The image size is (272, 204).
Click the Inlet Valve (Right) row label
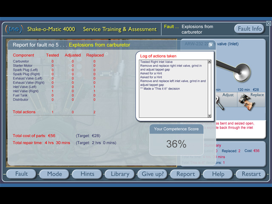[x=25, y=91]
